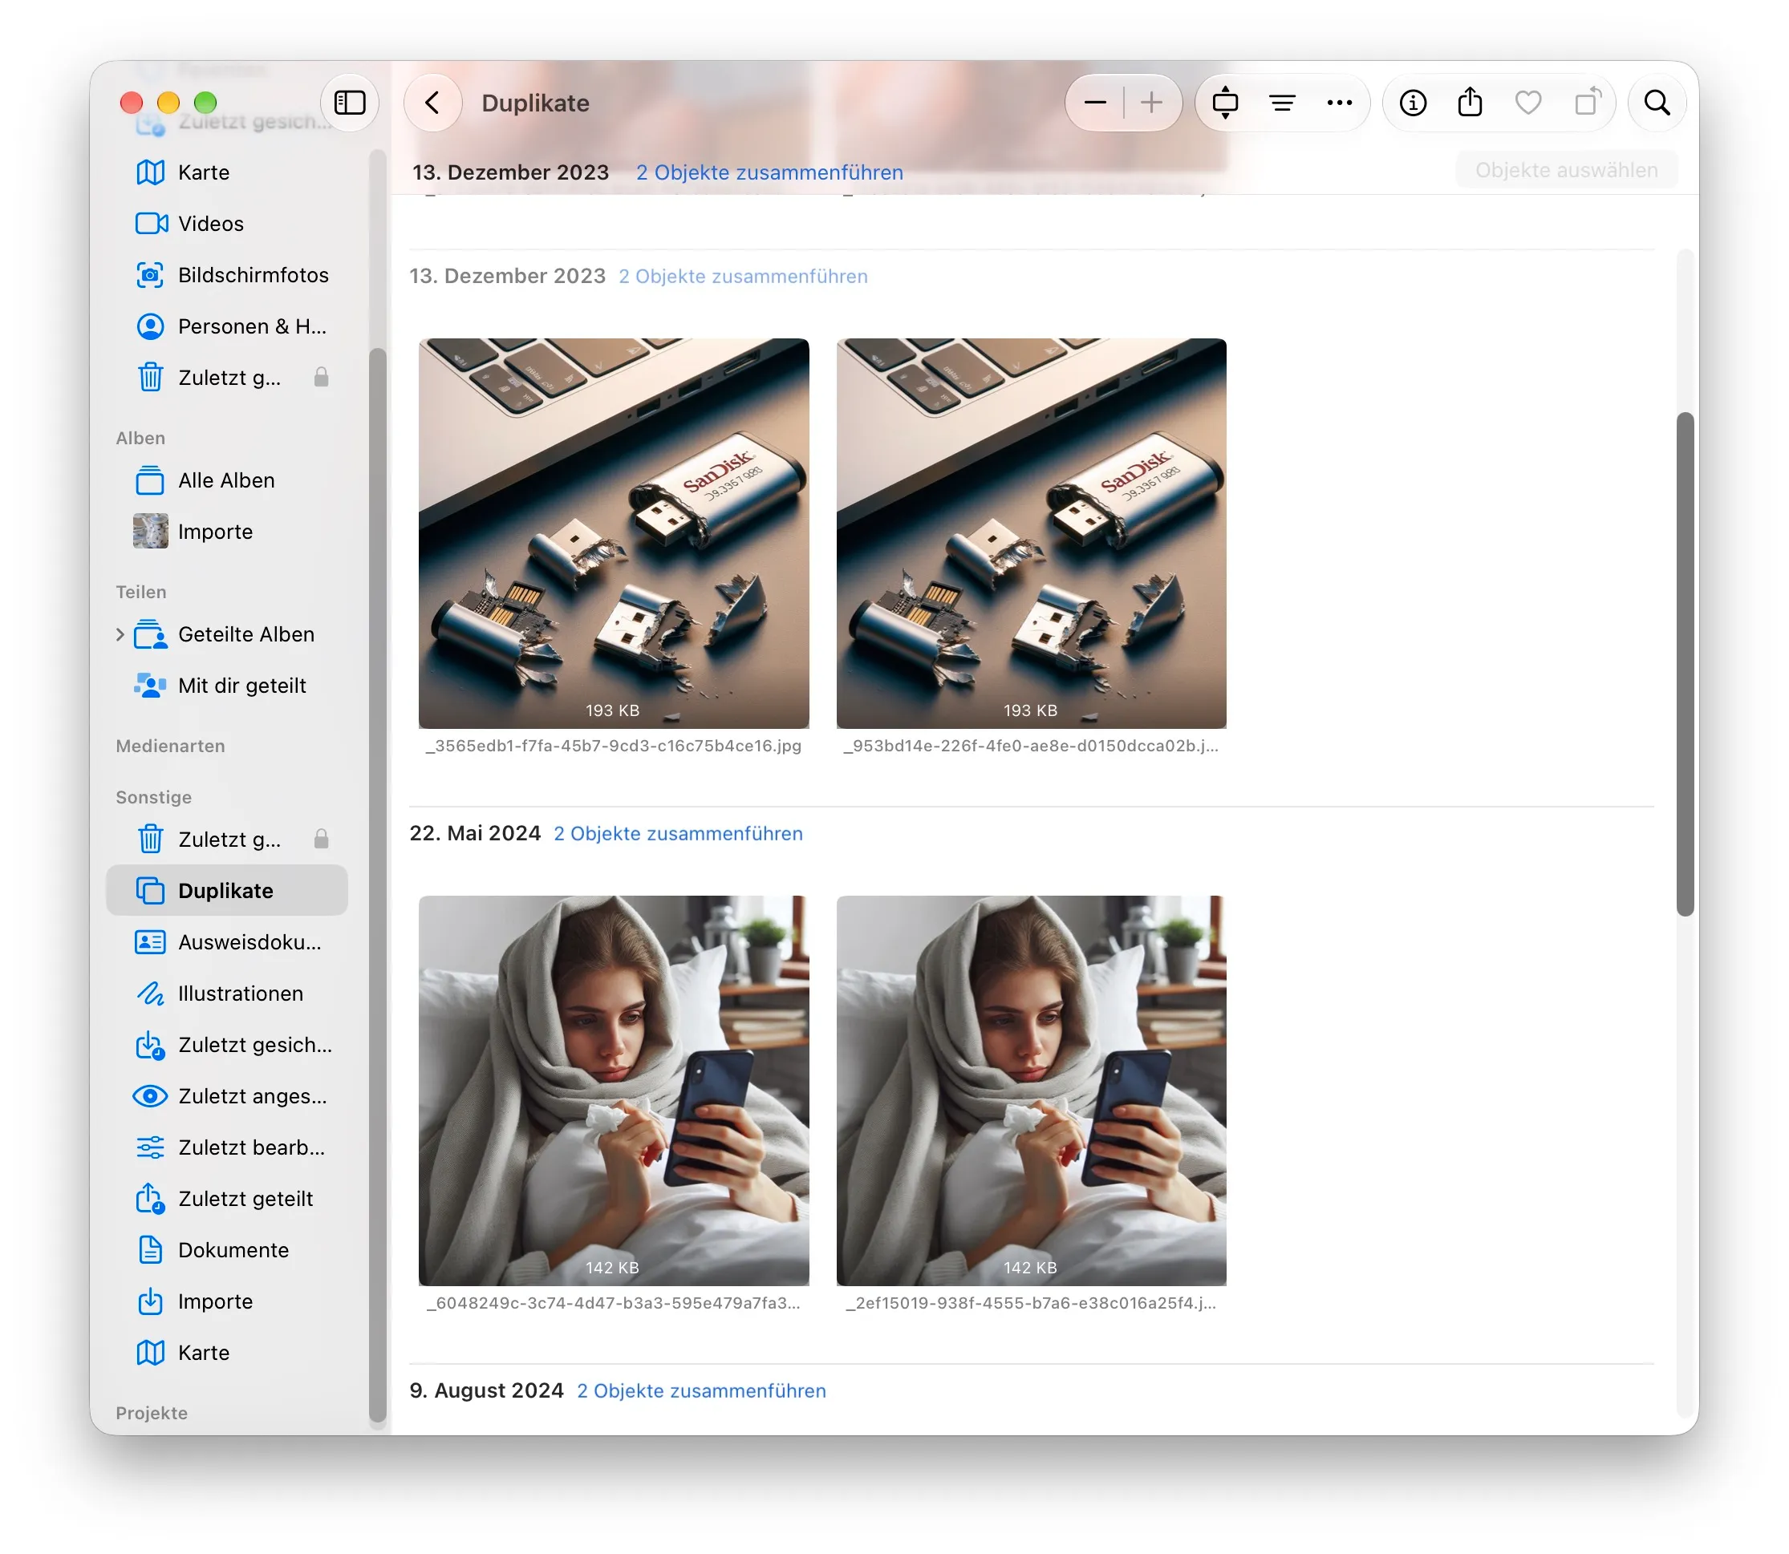Screen dimensions: 1789x1554
Task: Select the left SanDisk USB thumbnail
Action: coord(614,533)
